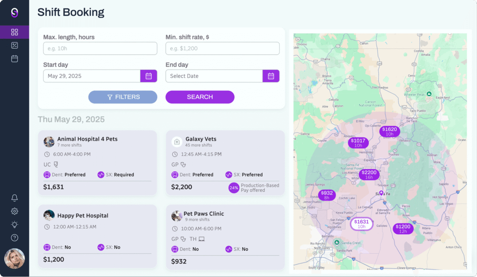Open the settings gear icon
477x277 pixels.
click(14, 211)
